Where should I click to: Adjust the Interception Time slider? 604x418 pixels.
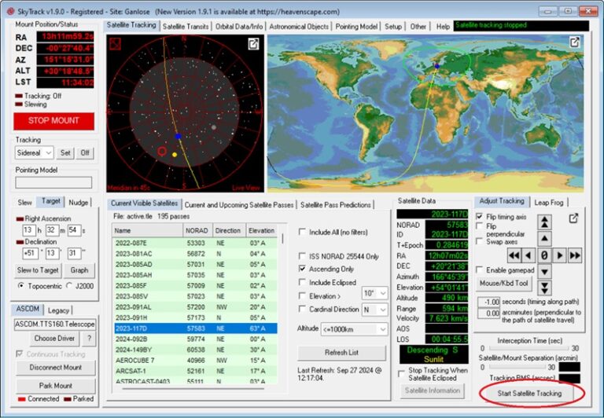coord(528,348)
